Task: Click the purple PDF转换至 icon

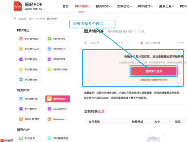Action: 21,59
